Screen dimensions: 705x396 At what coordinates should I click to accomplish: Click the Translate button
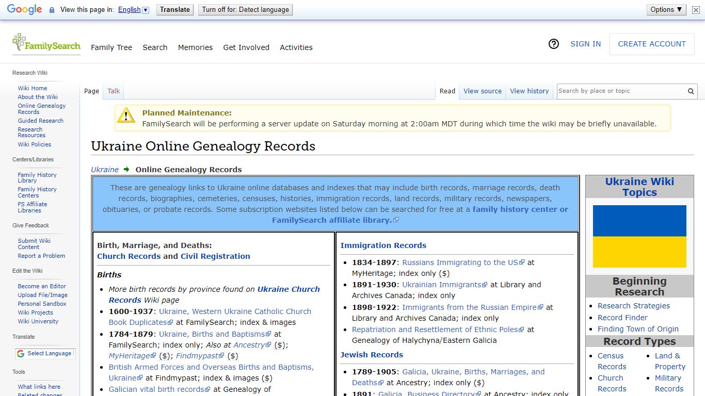tap(175, 9)
